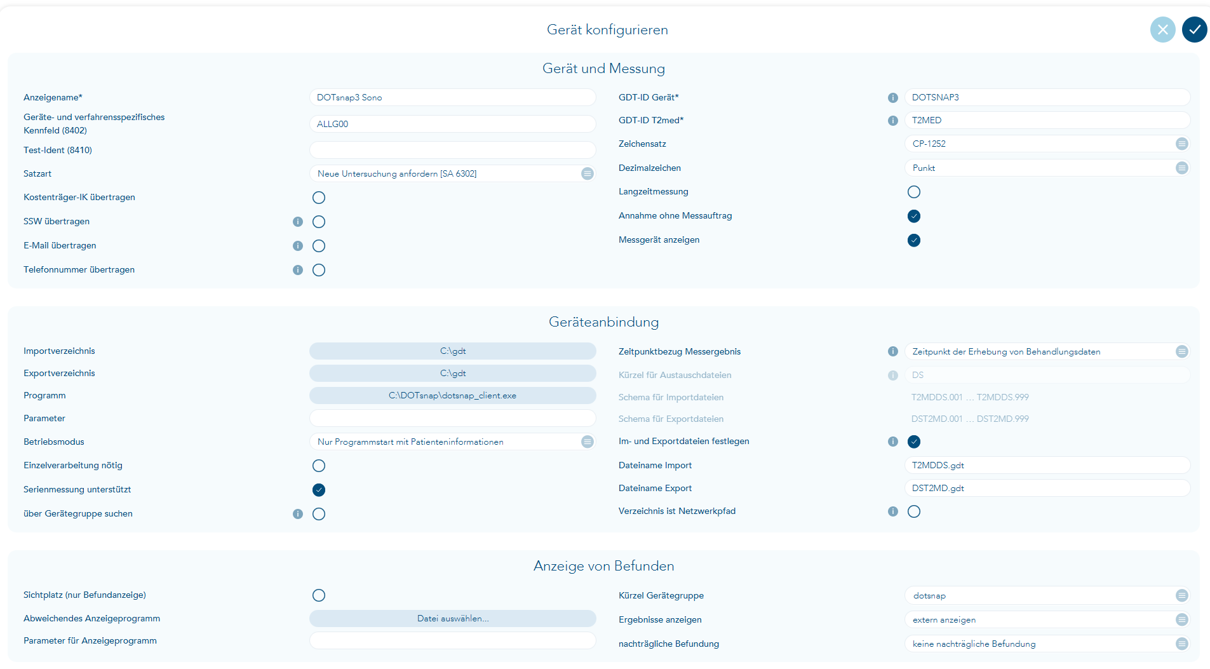Disable Serienmessung unterstützt checkbox
This screenshot has height=669, width=1210.
coord(319,490)
